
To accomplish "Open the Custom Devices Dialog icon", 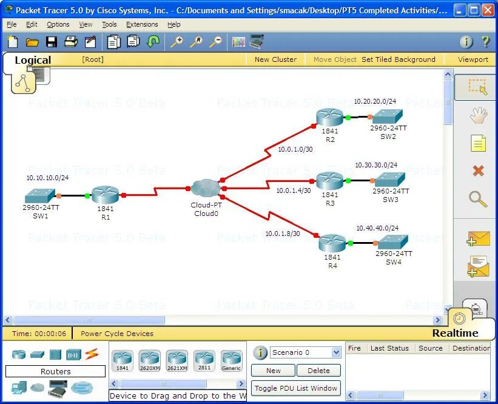I will (x=257, y=41).
